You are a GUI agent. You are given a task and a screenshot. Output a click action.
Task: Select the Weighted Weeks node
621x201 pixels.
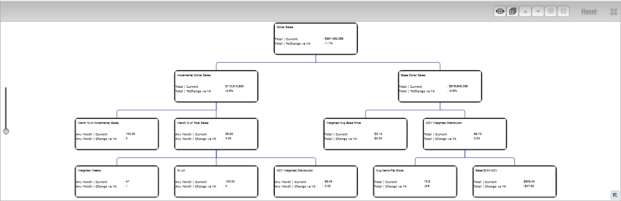click(x=117, y=181)
